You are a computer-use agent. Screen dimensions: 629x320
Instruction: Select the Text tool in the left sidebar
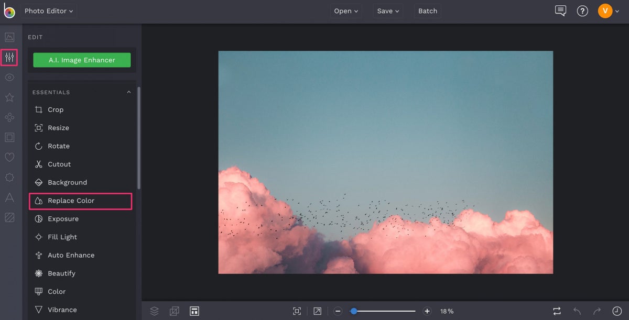pos(9,197)
